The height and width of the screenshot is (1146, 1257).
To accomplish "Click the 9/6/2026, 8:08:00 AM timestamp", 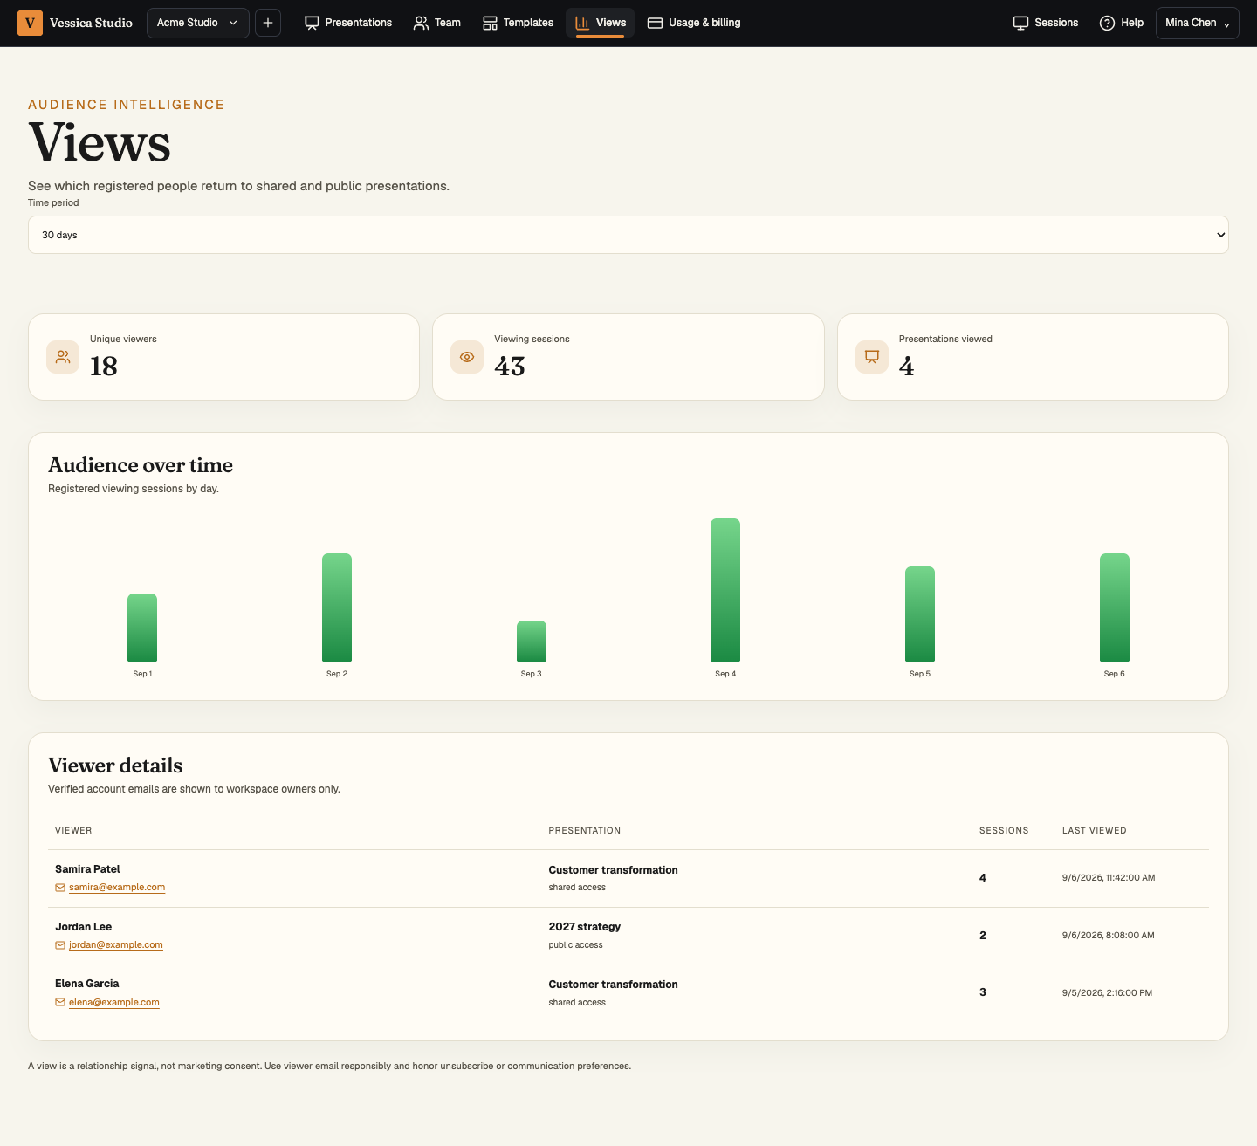I will (1109, 936).
